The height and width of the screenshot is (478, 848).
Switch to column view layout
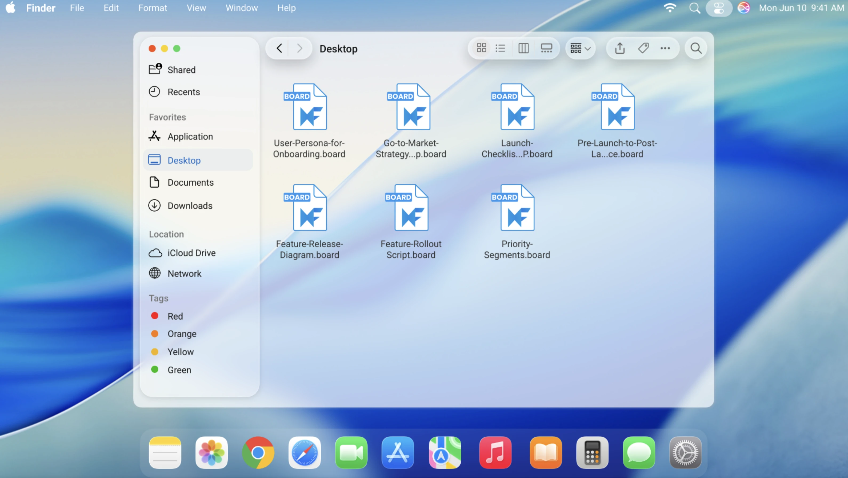click(523, 48)
